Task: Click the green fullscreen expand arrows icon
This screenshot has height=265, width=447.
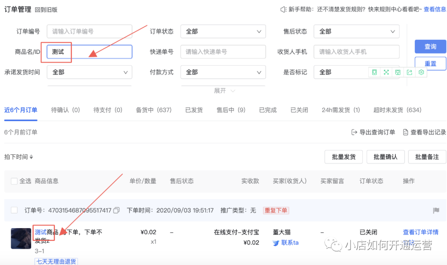Action: pos(386,72)
